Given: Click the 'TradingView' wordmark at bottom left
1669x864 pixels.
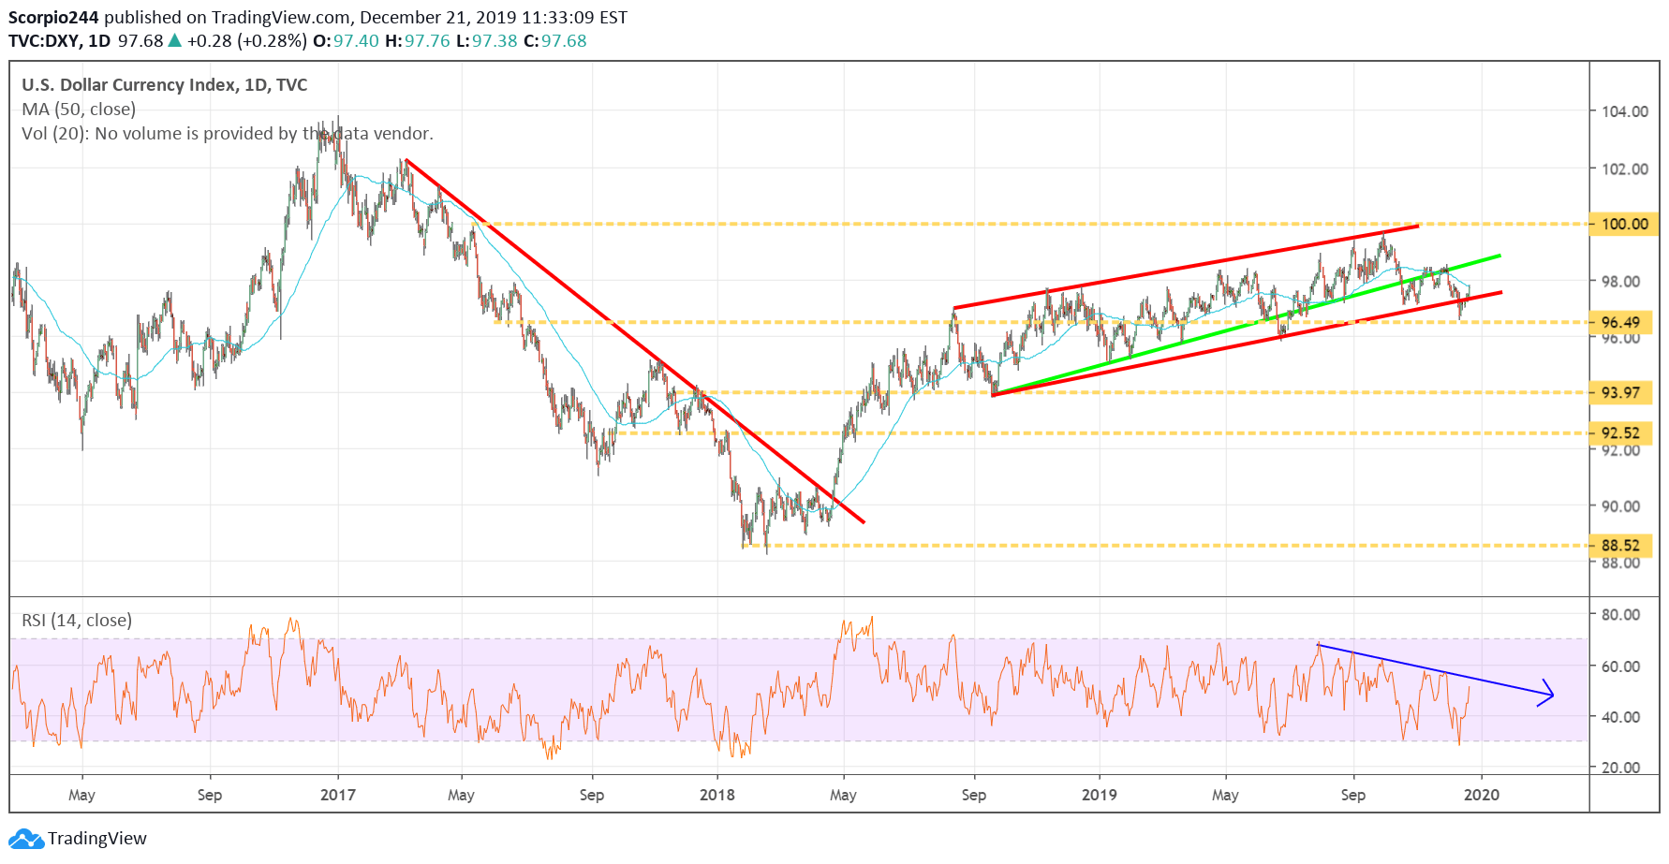Looking at the screenshot, I should click(x=97, y=839).
